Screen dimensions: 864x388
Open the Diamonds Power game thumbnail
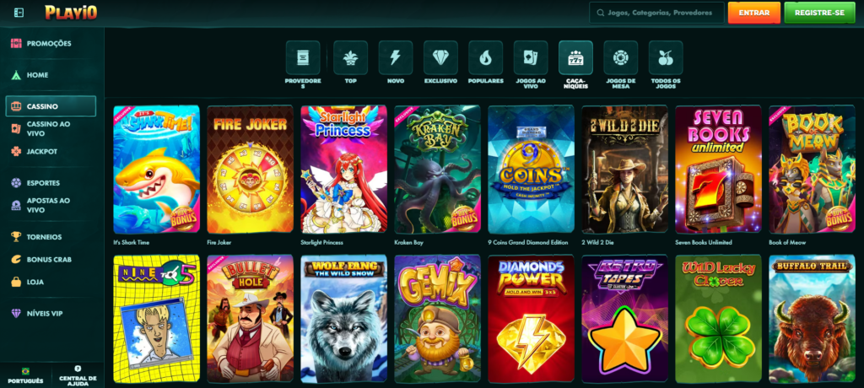[532, 319]
